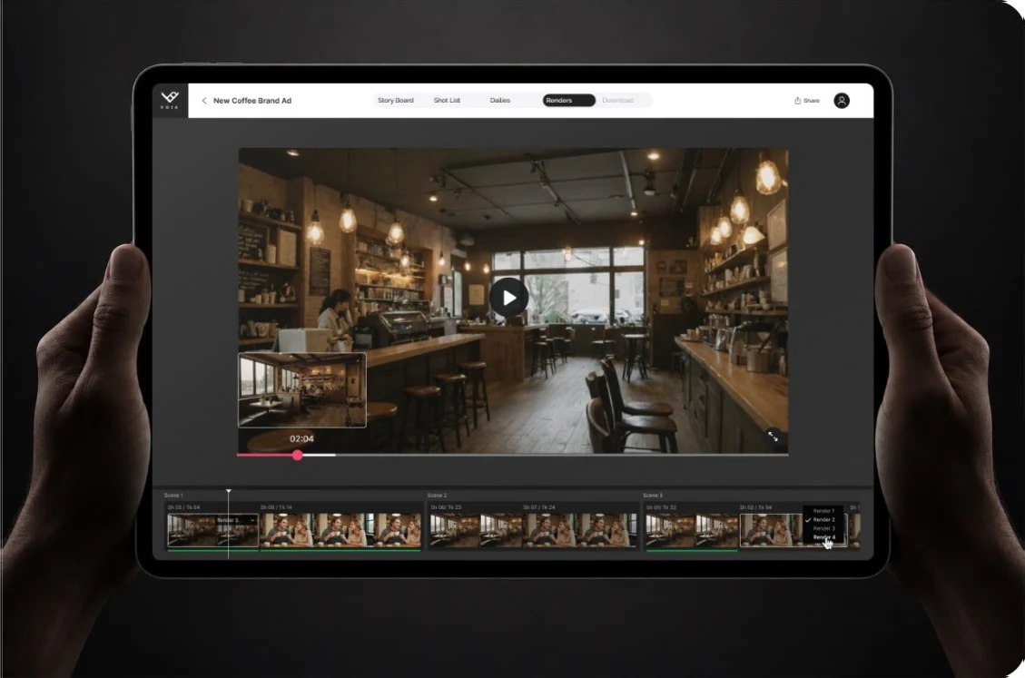Click the Share button
This screenshot has width=1025, height=678.
click(x=807, y=101)
